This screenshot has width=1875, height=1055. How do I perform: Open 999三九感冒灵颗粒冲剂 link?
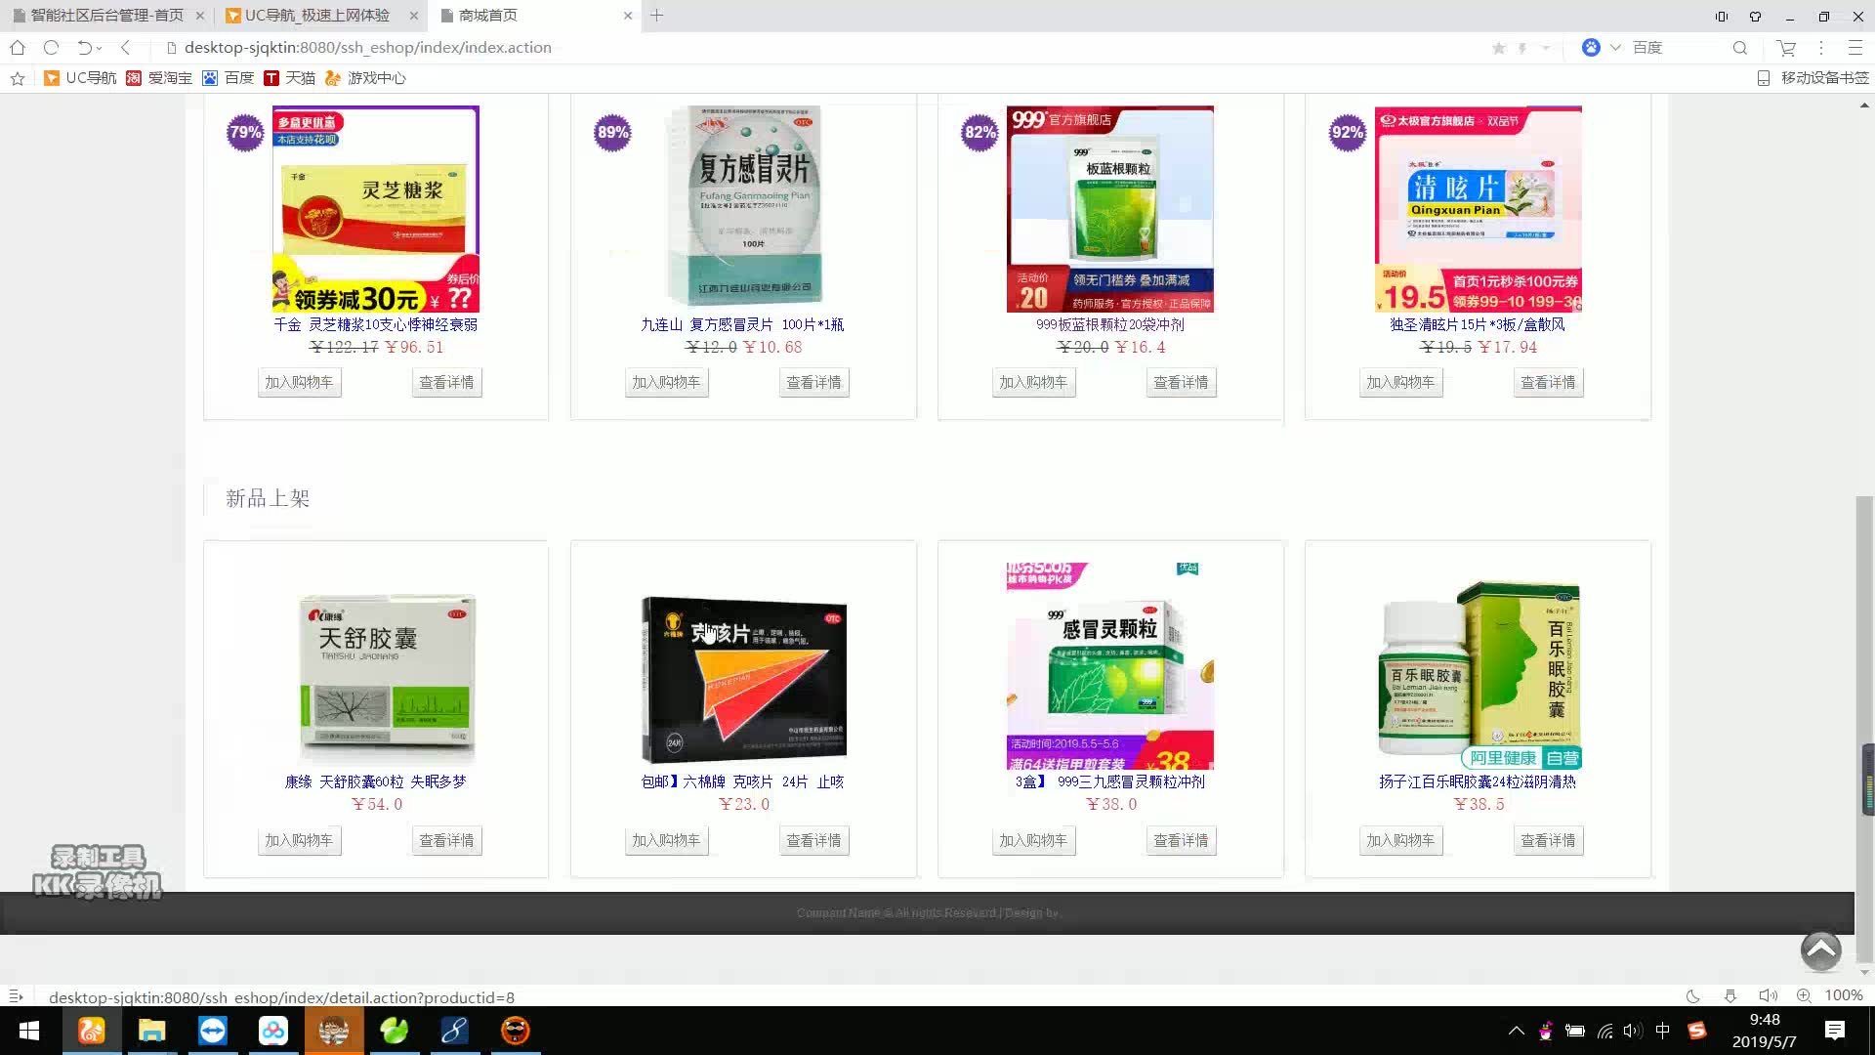pos(1110,781)
